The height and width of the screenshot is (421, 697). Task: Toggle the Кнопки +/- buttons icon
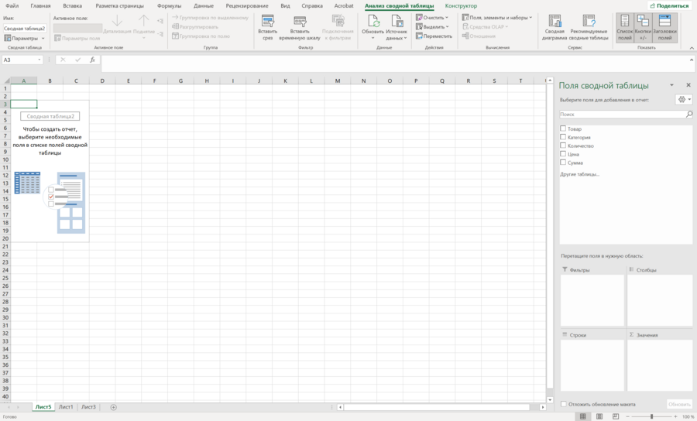[x=643, y=28]
